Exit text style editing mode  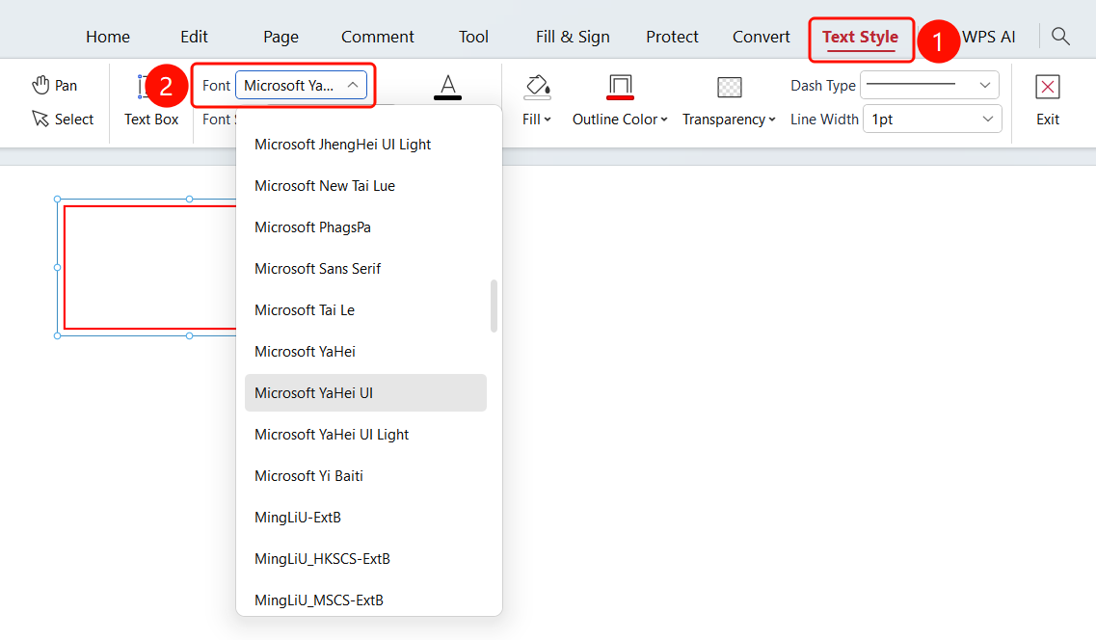click(x=1047, y=100)
